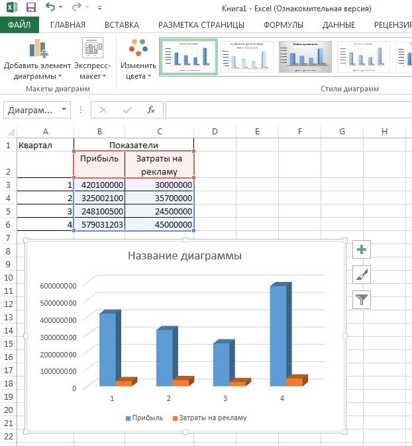Open the ФАЙЛ tab

[x=19, y=24]
